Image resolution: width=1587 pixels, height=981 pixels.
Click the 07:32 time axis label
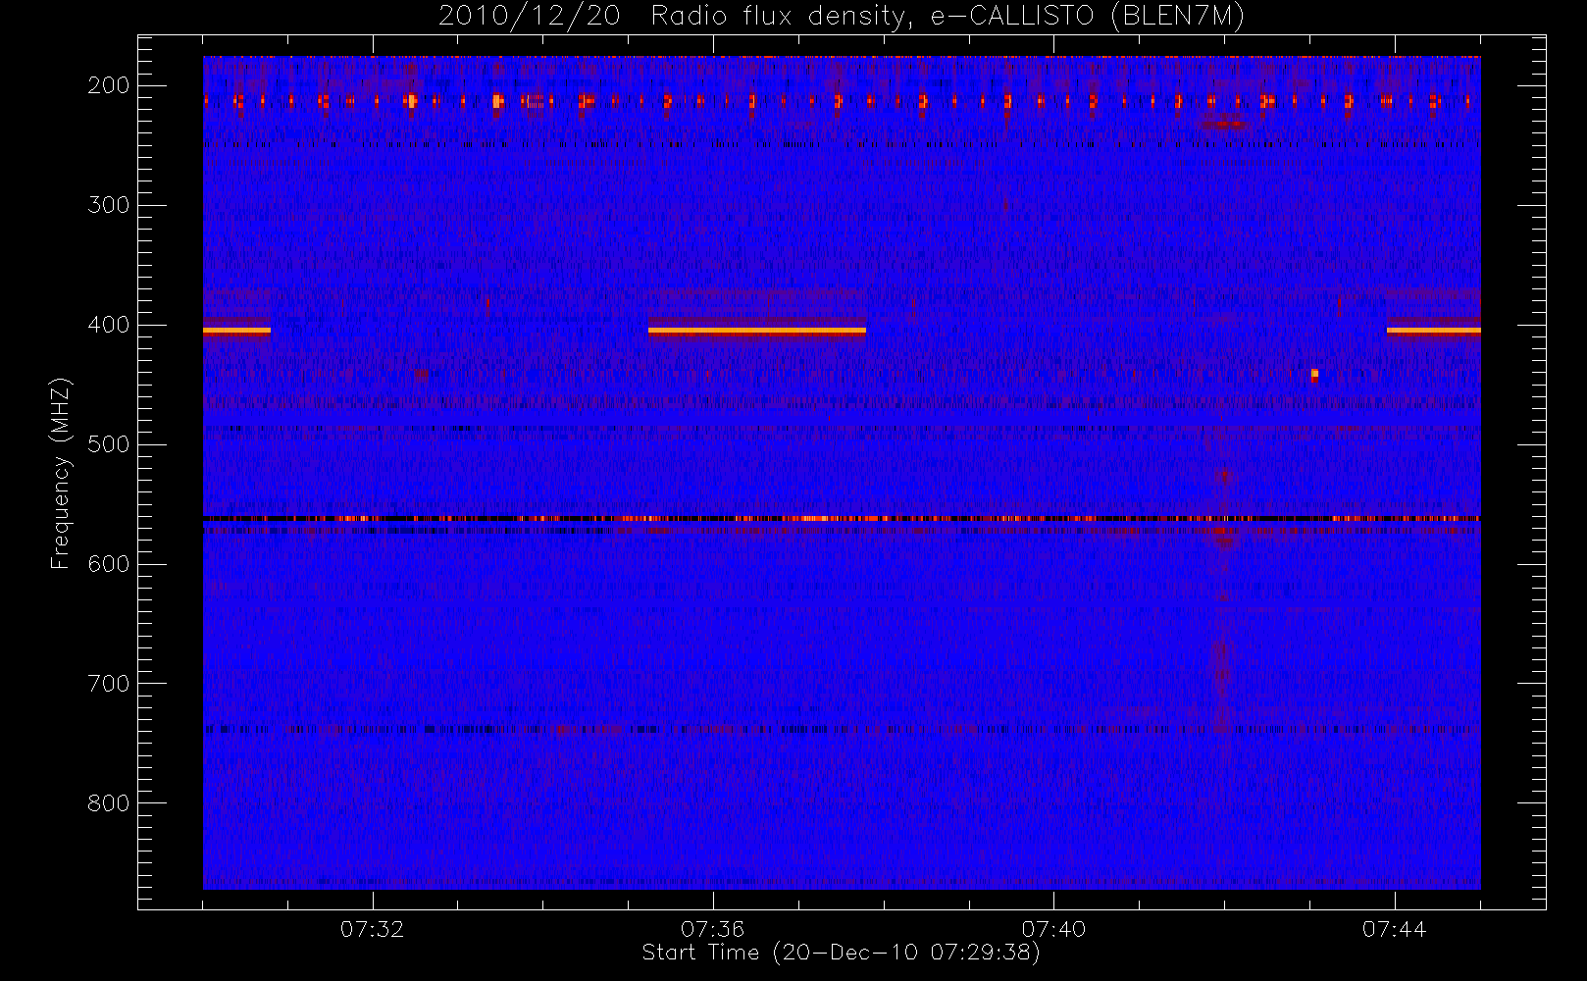372,929
